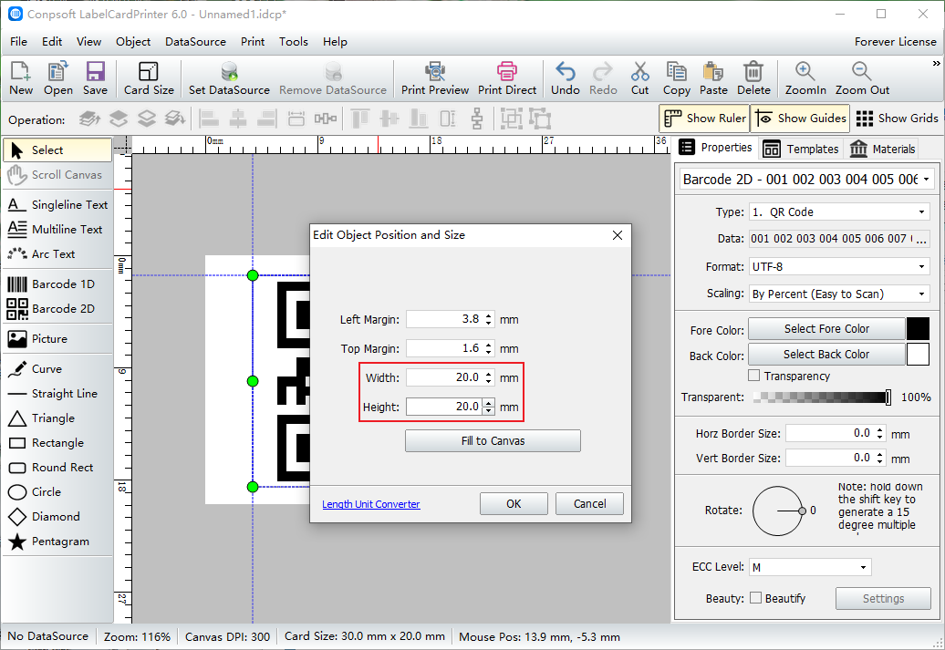The width and height of the screenshot is (945, 650).
Task: Select the Barcode 2D tool
Action: [57, 308]
